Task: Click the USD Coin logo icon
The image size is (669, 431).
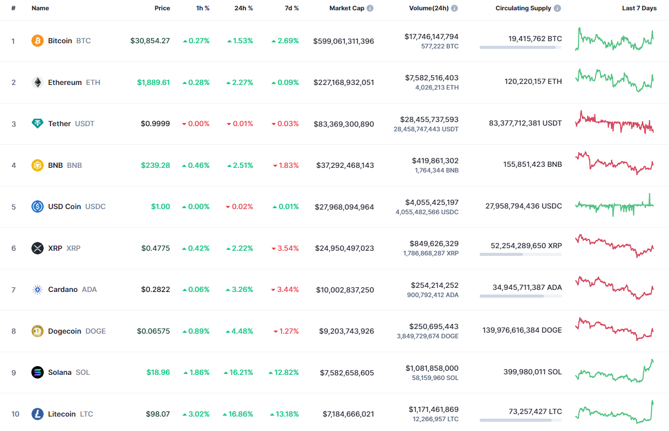Action: point(38,206)
